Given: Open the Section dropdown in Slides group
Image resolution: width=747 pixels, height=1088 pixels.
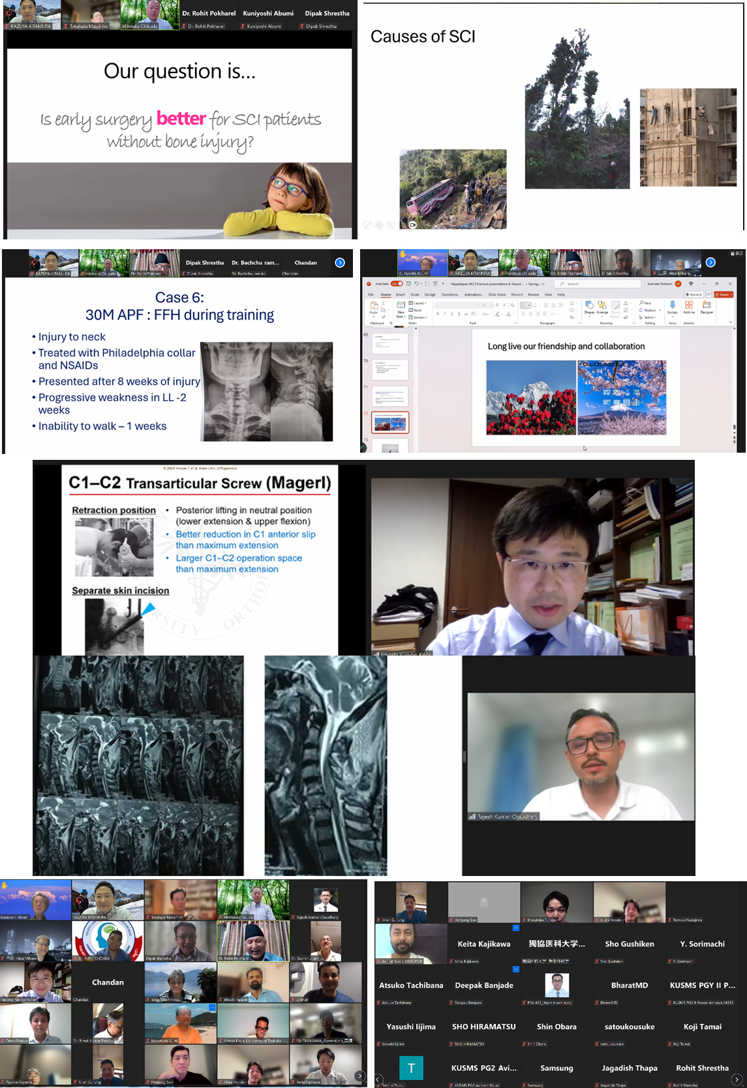Looking at the screenshot, I should tap(418, 317).
